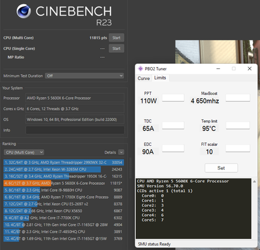Select the Xeon E5-2697 v2 ranking row
The width and height of the screenshot is (260, 250).
click(x=64, y=204)
